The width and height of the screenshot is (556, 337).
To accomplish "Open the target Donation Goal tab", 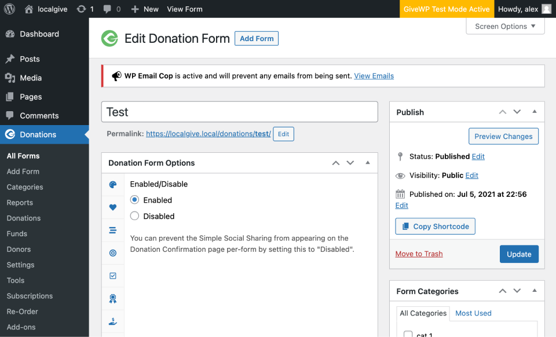I will pyautogui.click(x=113, y=253).
